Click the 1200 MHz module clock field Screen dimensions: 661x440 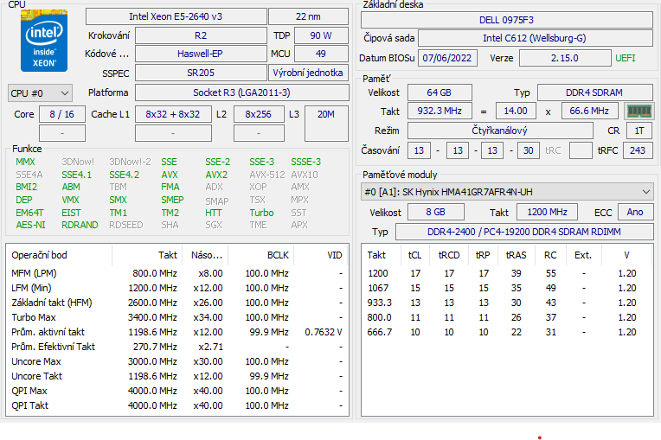(x=547, y=212)
